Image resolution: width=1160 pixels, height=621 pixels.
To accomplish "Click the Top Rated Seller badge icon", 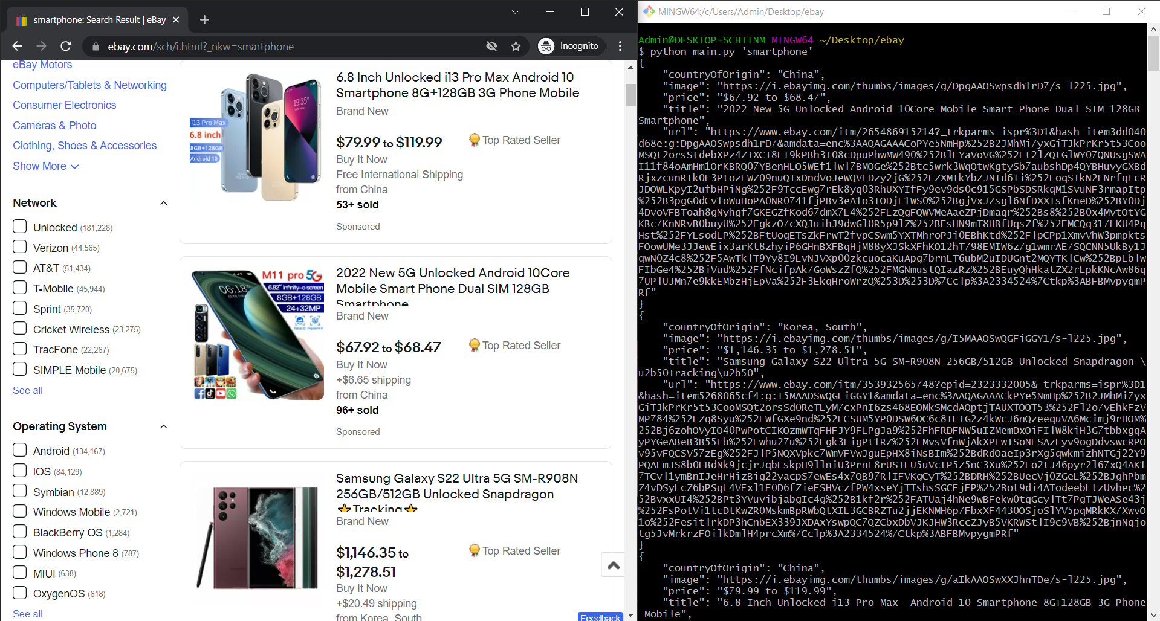I will click(475, 140).
